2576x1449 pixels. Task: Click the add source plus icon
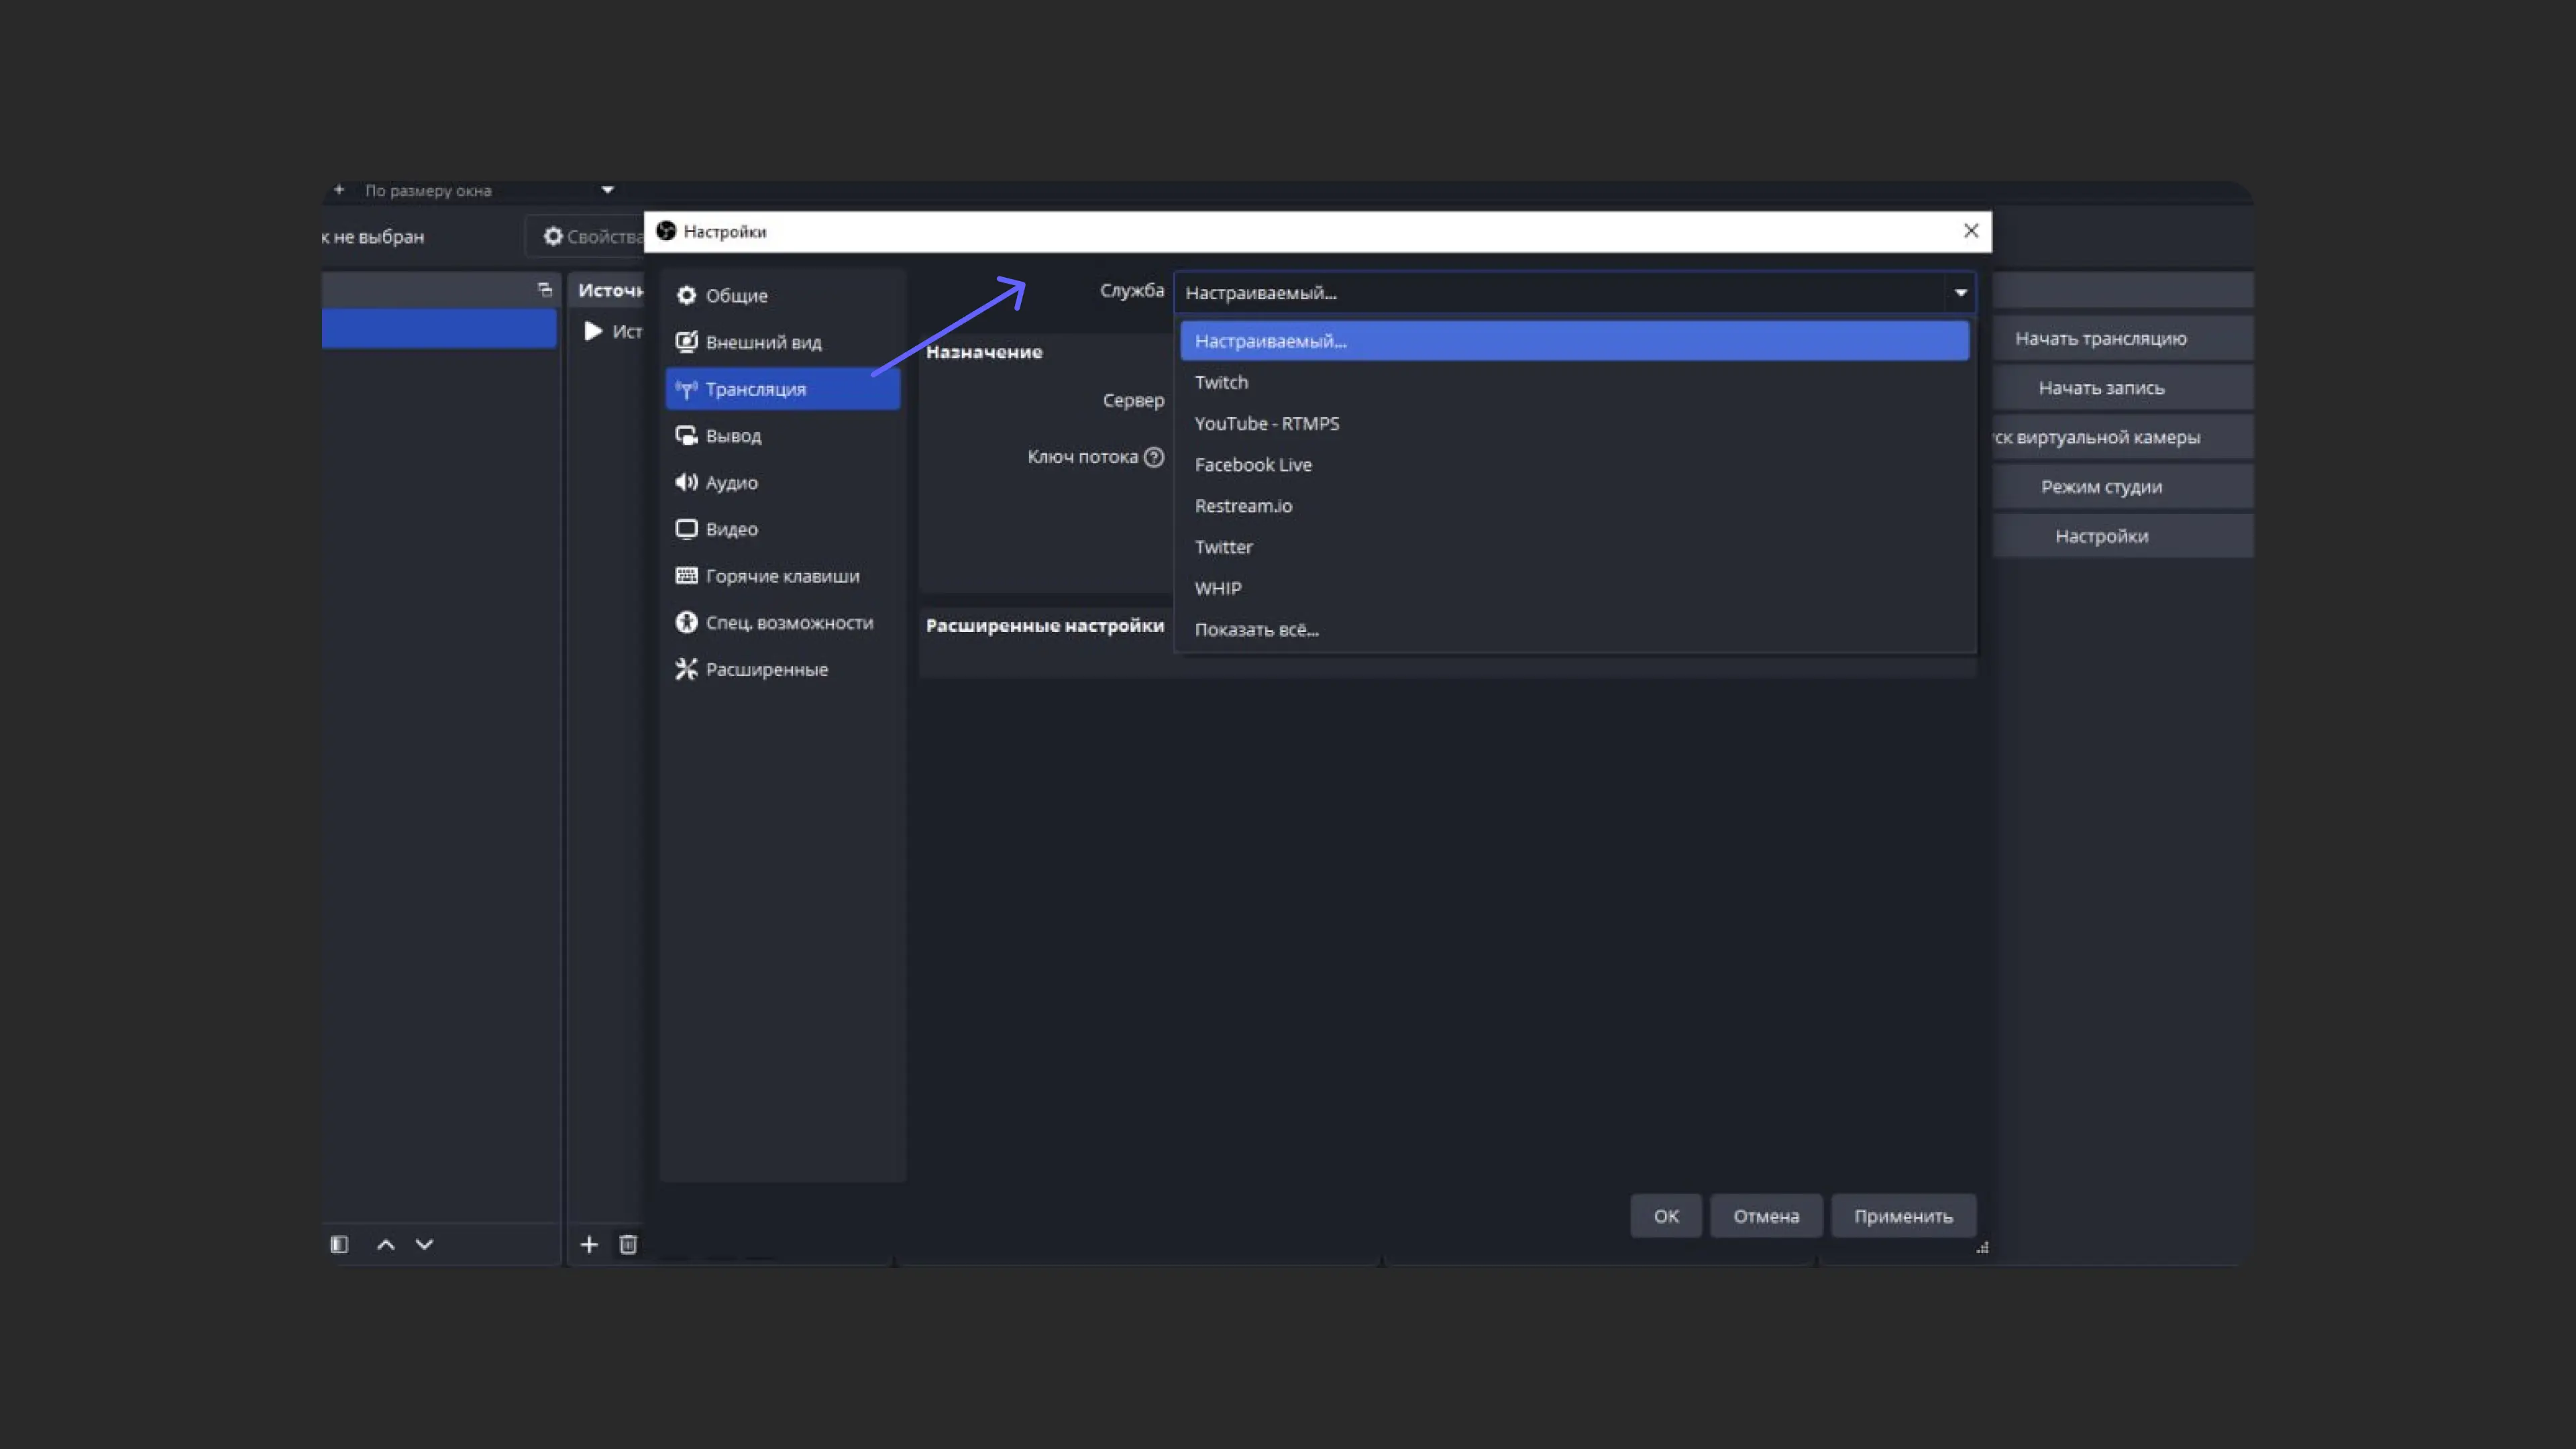590,1245
